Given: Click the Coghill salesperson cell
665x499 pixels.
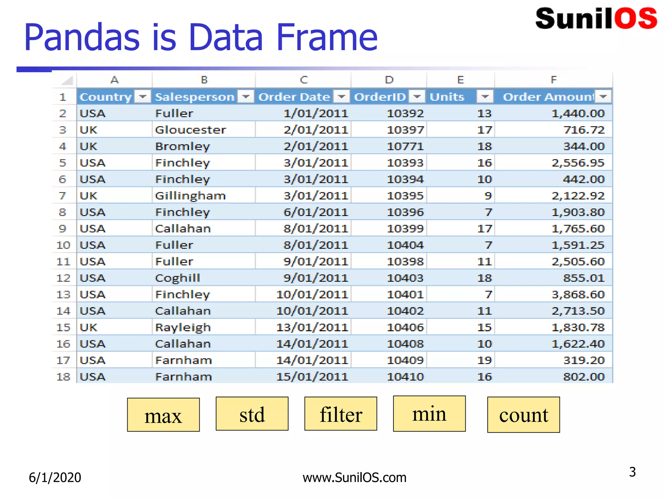Looking at the screenshot, I should point(204,278).
